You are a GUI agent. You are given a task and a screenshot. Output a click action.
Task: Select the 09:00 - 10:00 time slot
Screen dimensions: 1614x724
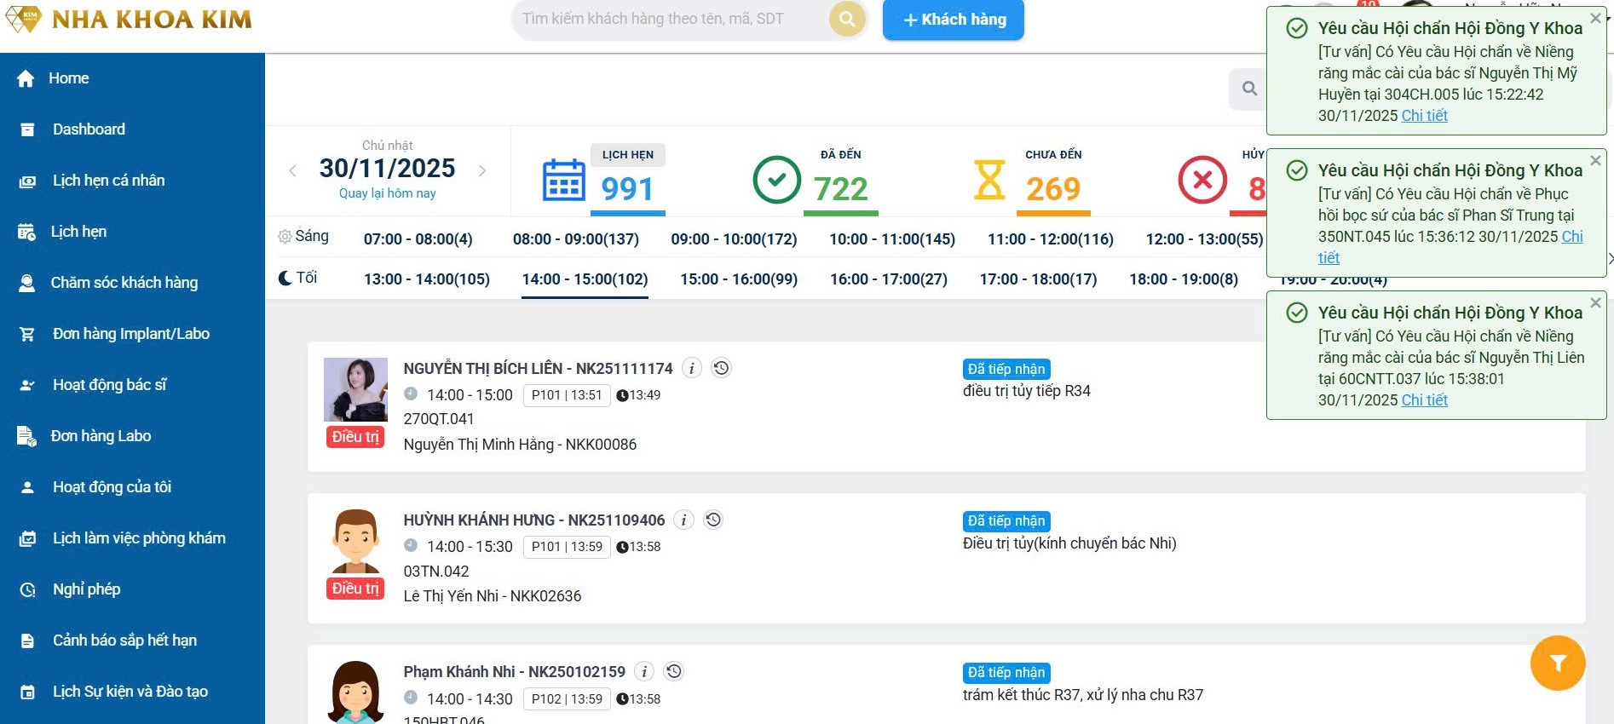[734, 239]
